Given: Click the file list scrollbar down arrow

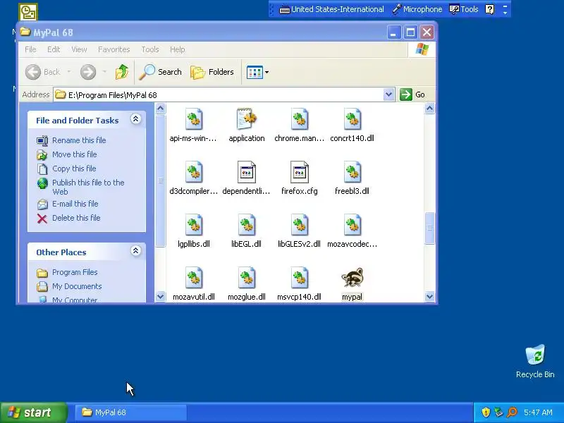Looking at the screenshot, I should point(429,297).
